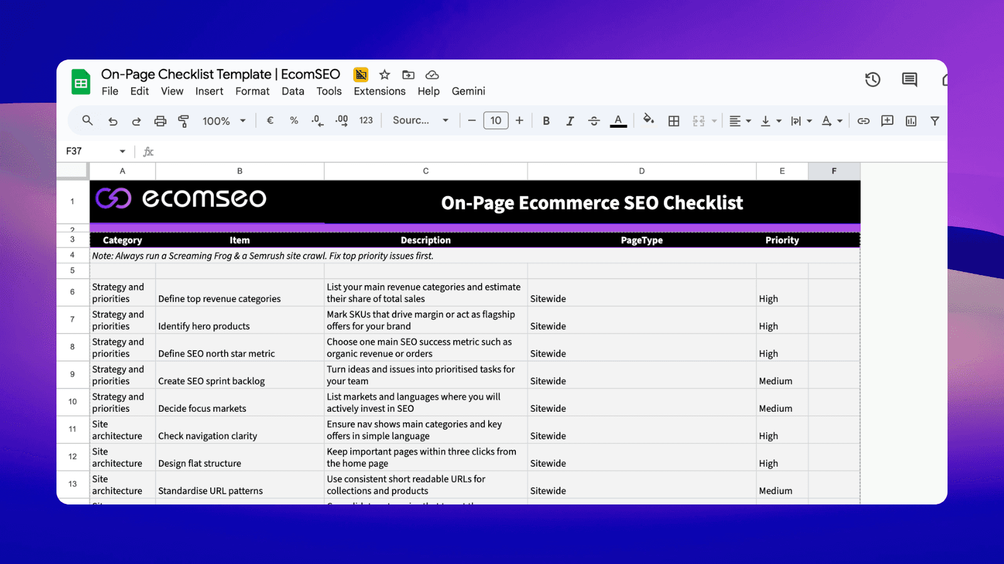Click cell 'Define top revenue categories'
Viewport: 1004px width, 564px height.
point(240,293)
